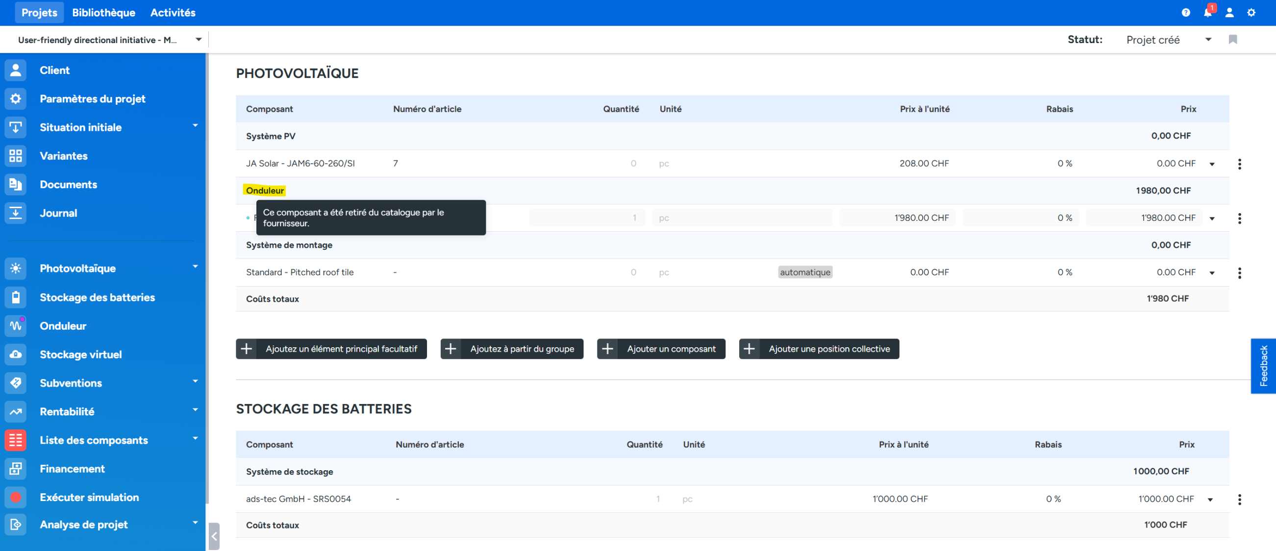Click Ajouter un composant button
This screenshot has height=551, width=1276.
tap(661, 349)
